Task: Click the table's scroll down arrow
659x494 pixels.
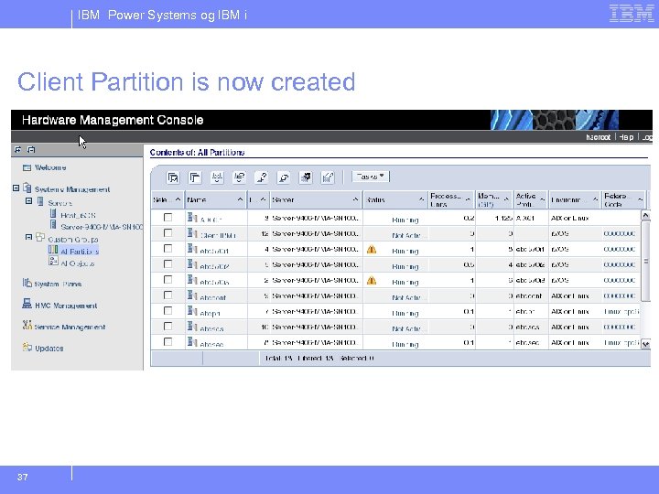Action: [645, 344]
